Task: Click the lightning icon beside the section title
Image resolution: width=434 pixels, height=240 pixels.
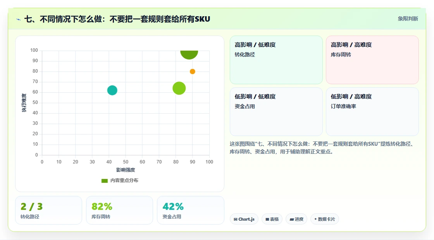Action: (x=18, y=19)
